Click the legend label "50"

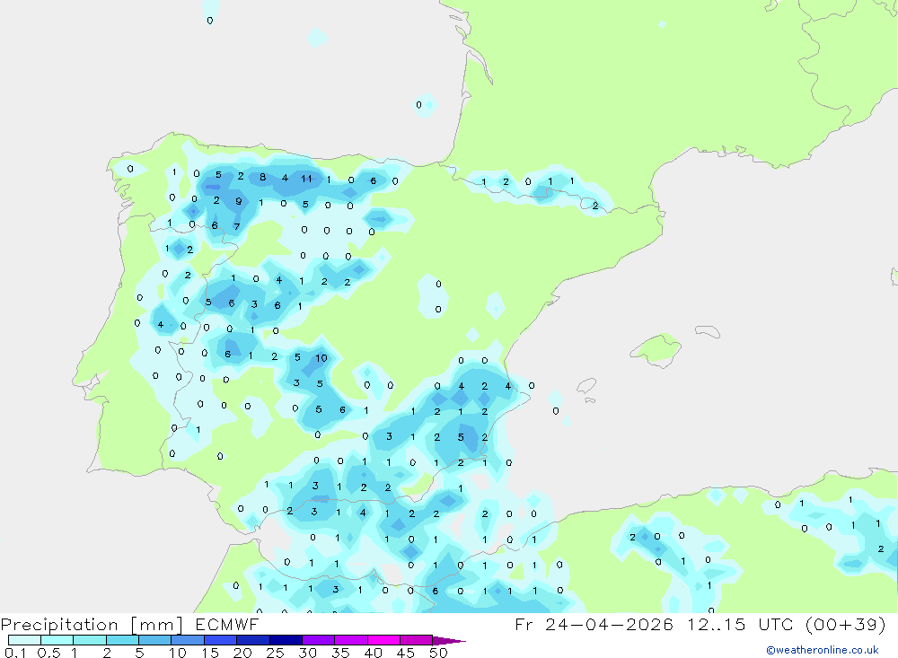[x=438, y=653]
